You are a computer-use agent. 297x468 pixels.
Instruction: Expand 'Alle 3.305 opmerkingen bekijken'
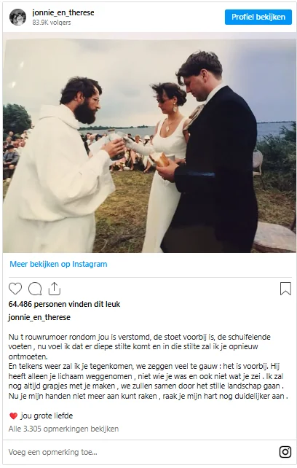(63, 429)
